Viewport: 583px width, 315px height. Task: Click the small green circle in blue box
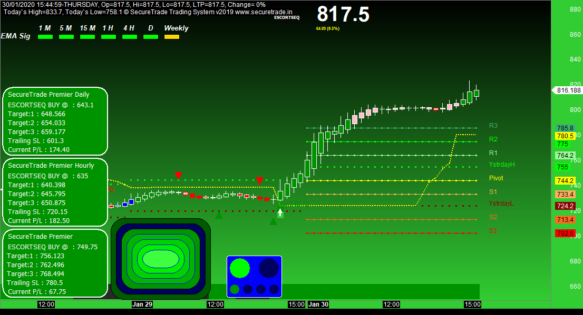click(x=235, y=289)
